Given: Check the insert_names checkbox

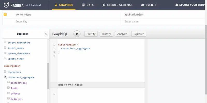Looking at the screenshot, I should tap(5, 47).
